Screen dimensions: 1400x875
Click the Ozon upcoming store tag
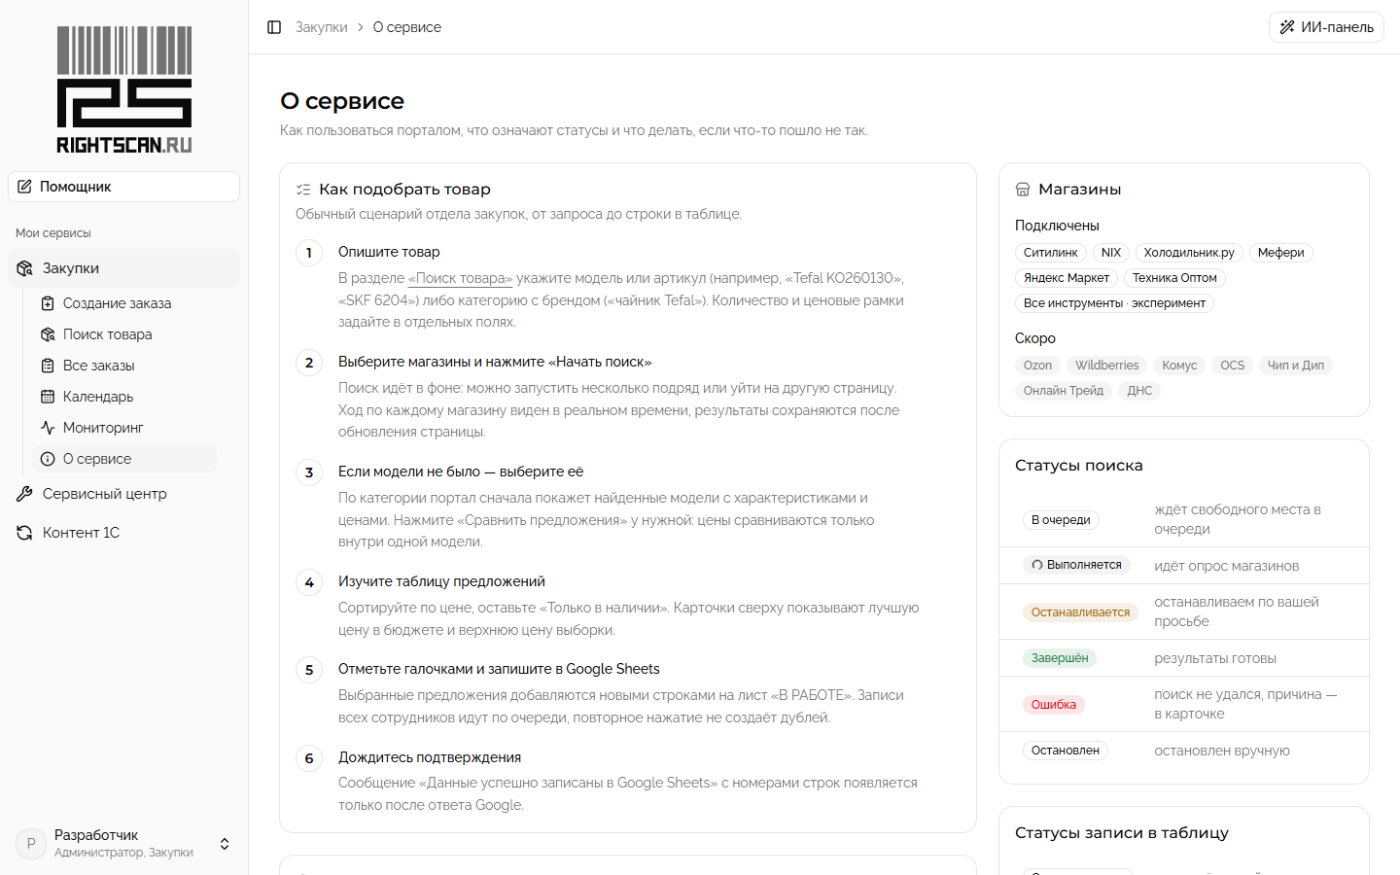[x=1037, y=366]
